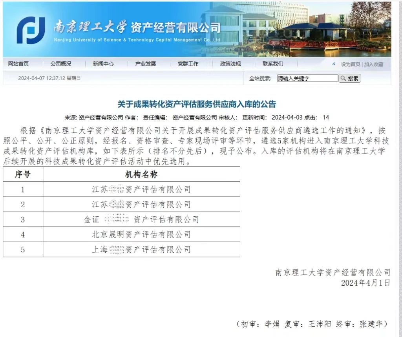Open 产业发展 navigation item
This screenshot has width=402, height=337.
click(x=146, y=64)
